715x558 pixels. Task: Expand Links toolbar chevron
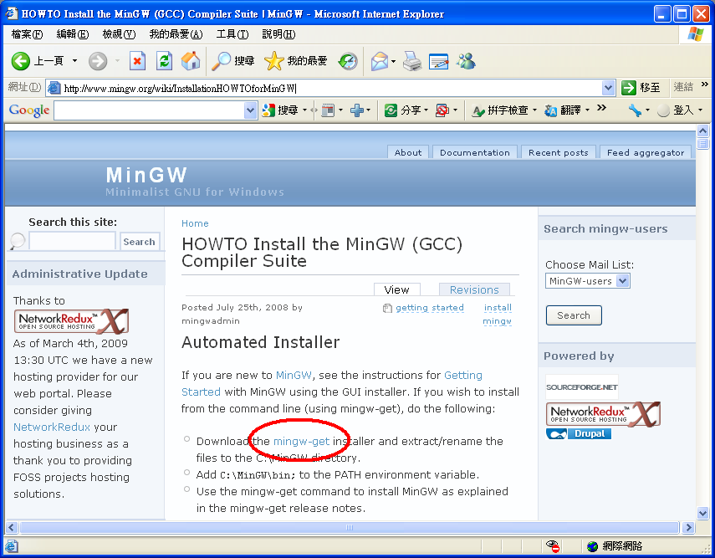(704, 84)
